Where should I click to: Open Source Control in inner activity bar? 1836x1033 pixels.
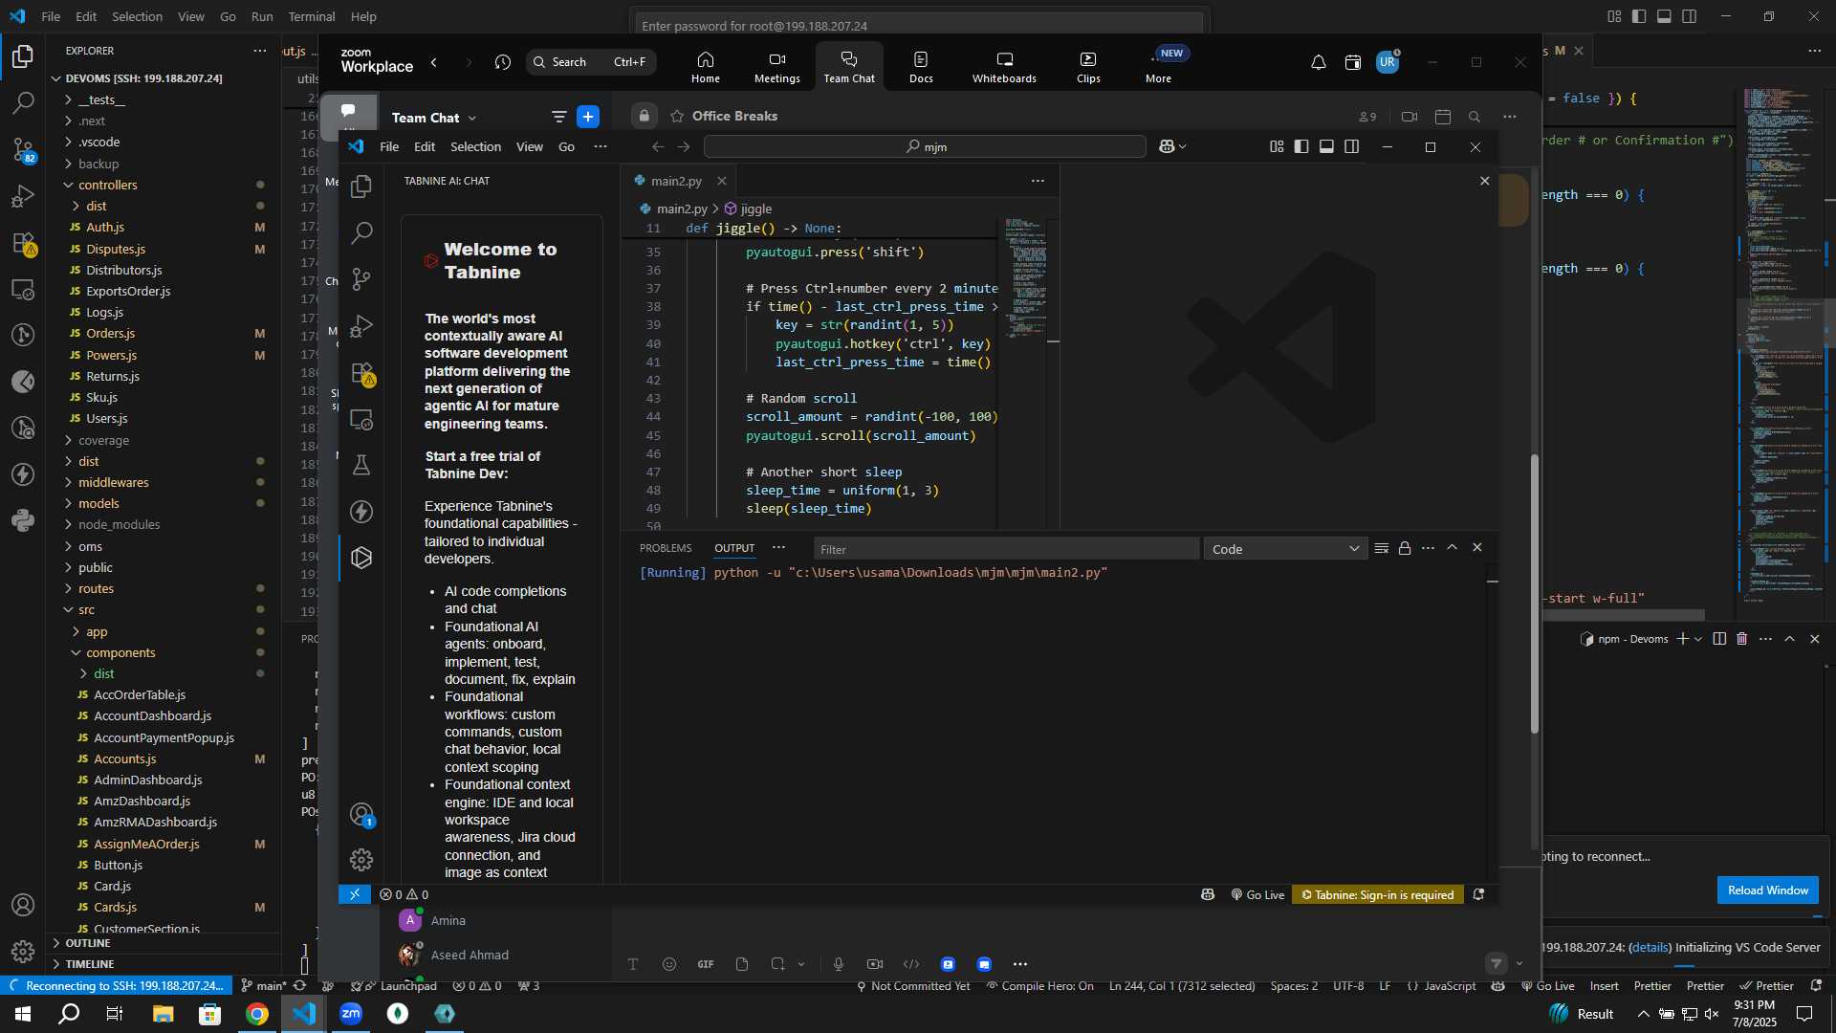pos(361,279)
